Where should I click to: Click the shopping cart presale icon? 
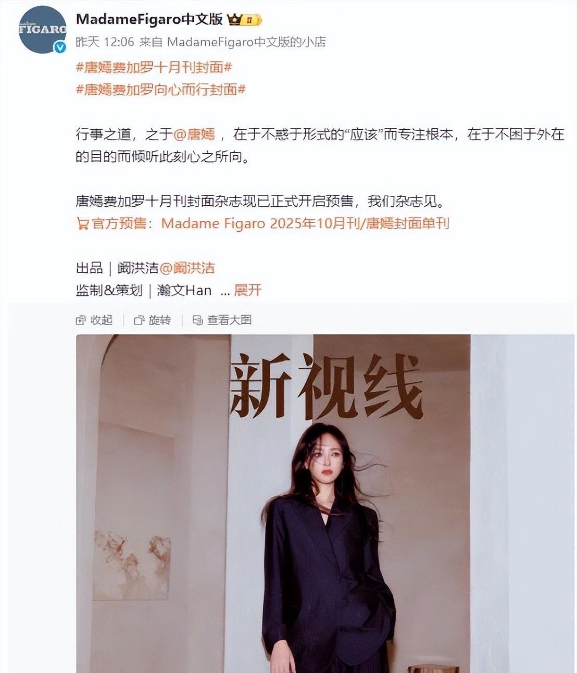[82, 224]
